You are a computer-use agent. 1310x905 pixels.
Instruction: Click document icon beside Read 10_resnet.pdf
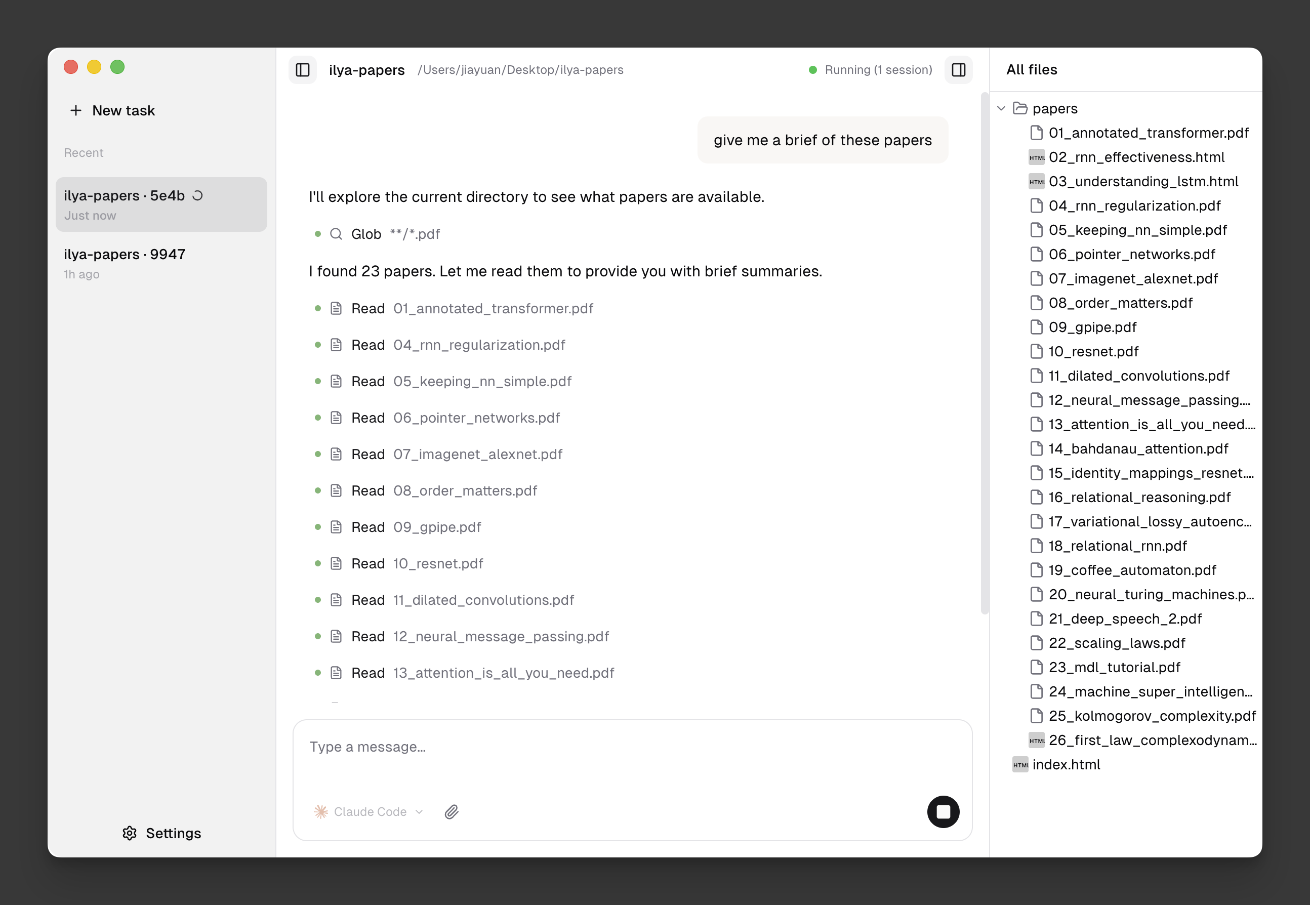point(336,564)
